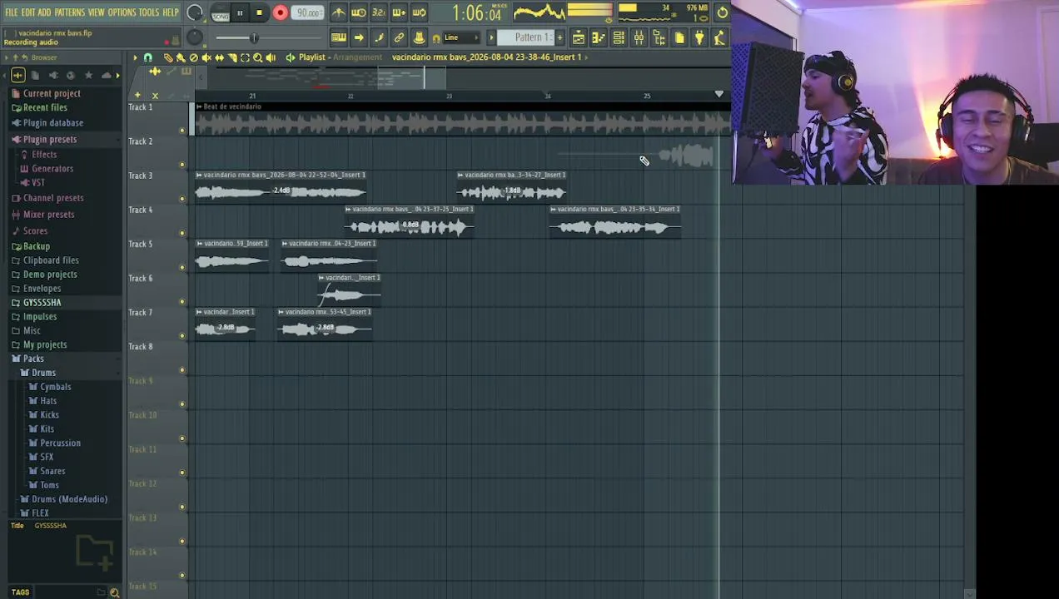The height and width of the screenshot is (599, 1059).
Task: Open the Effects subfolder
Action: pyautogui.click(x=44, y=154)
